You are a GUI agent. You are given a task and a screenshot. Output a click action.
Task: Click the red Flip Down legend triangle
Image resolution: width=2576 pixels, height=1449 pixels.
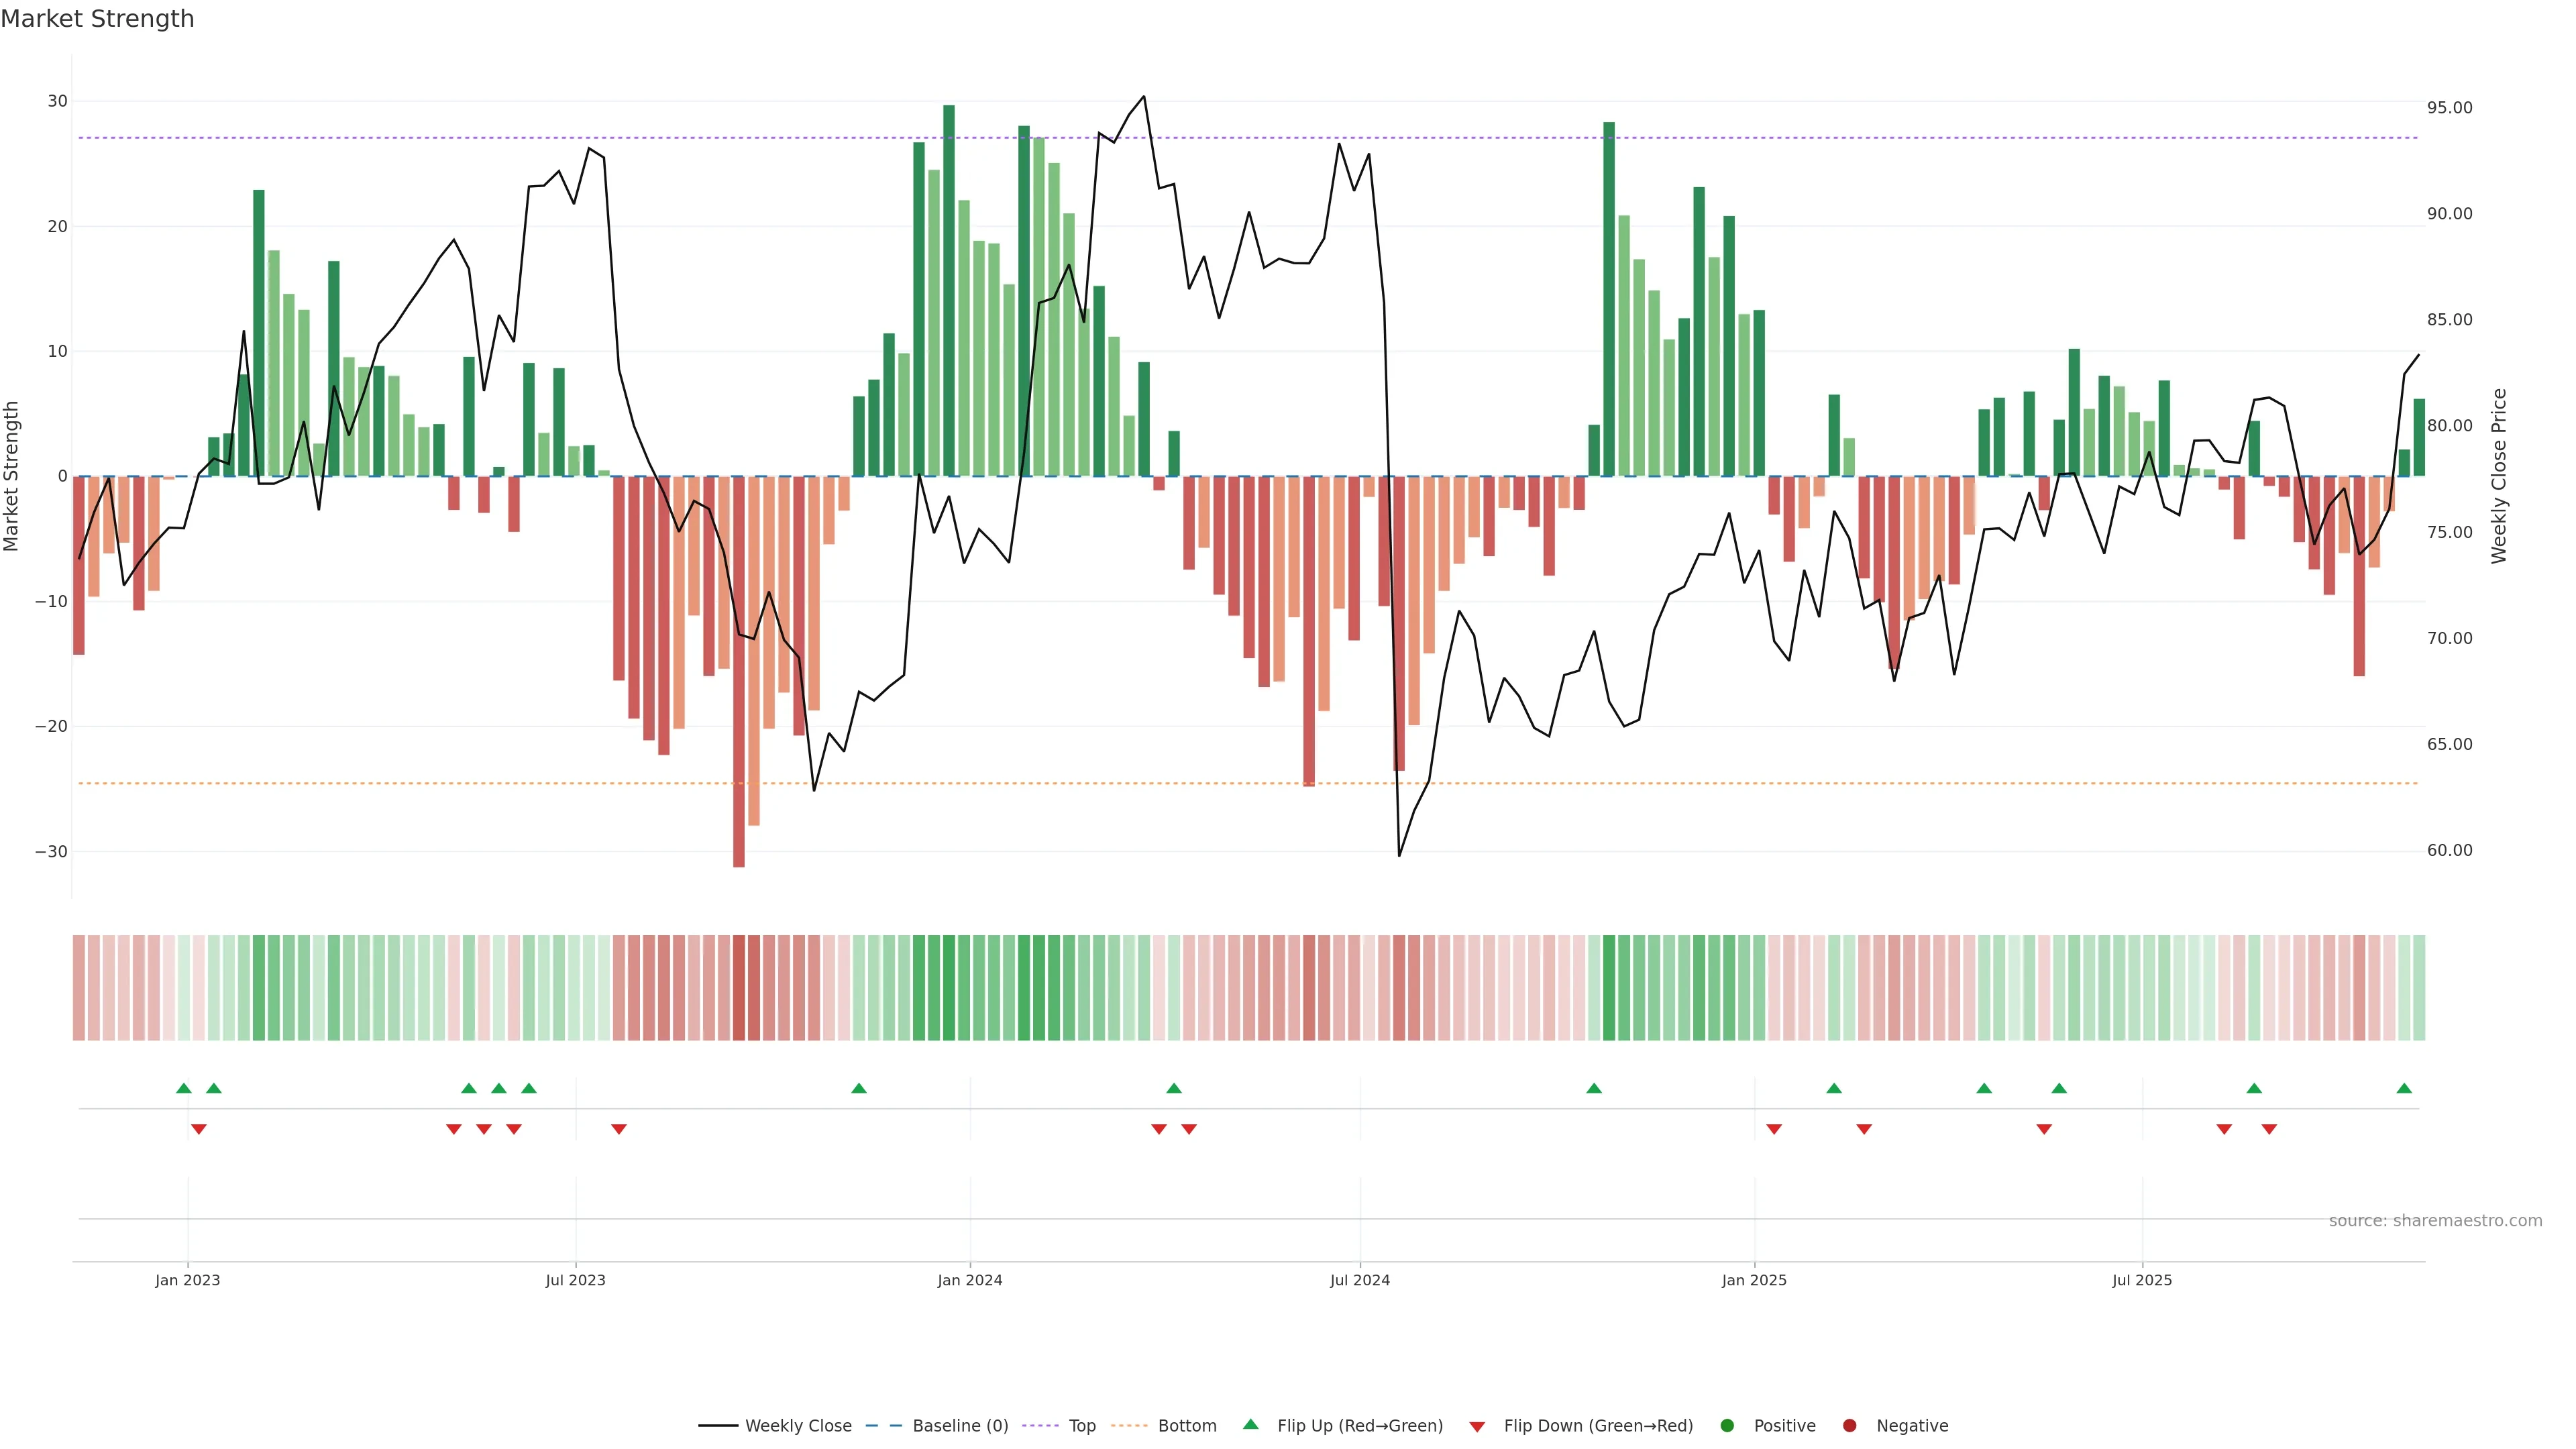(1477, 1426)
